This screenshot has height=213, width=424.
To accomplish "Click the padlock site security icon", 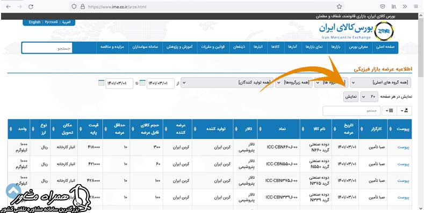I will pos(83,7).
